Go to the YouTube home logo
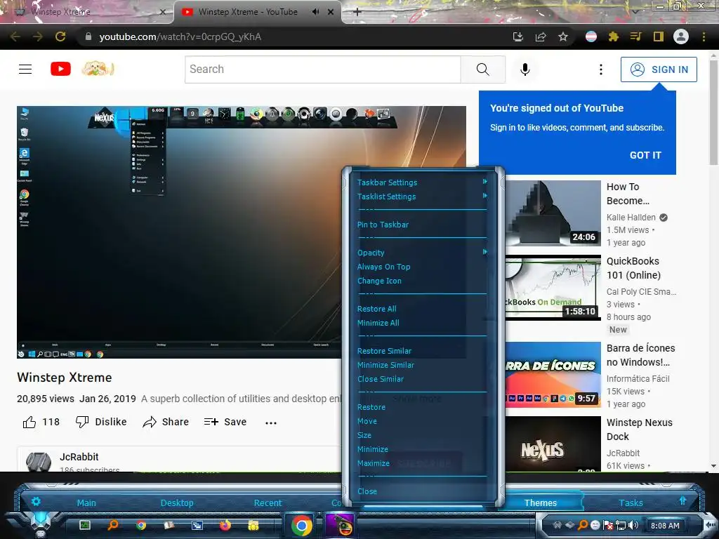The width and height of the screenshot is (719, 539). coord(60,69)
